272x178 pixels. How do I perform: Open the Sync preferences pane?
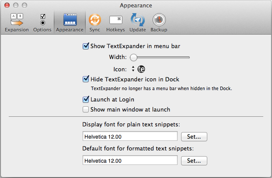pos(95,23)
